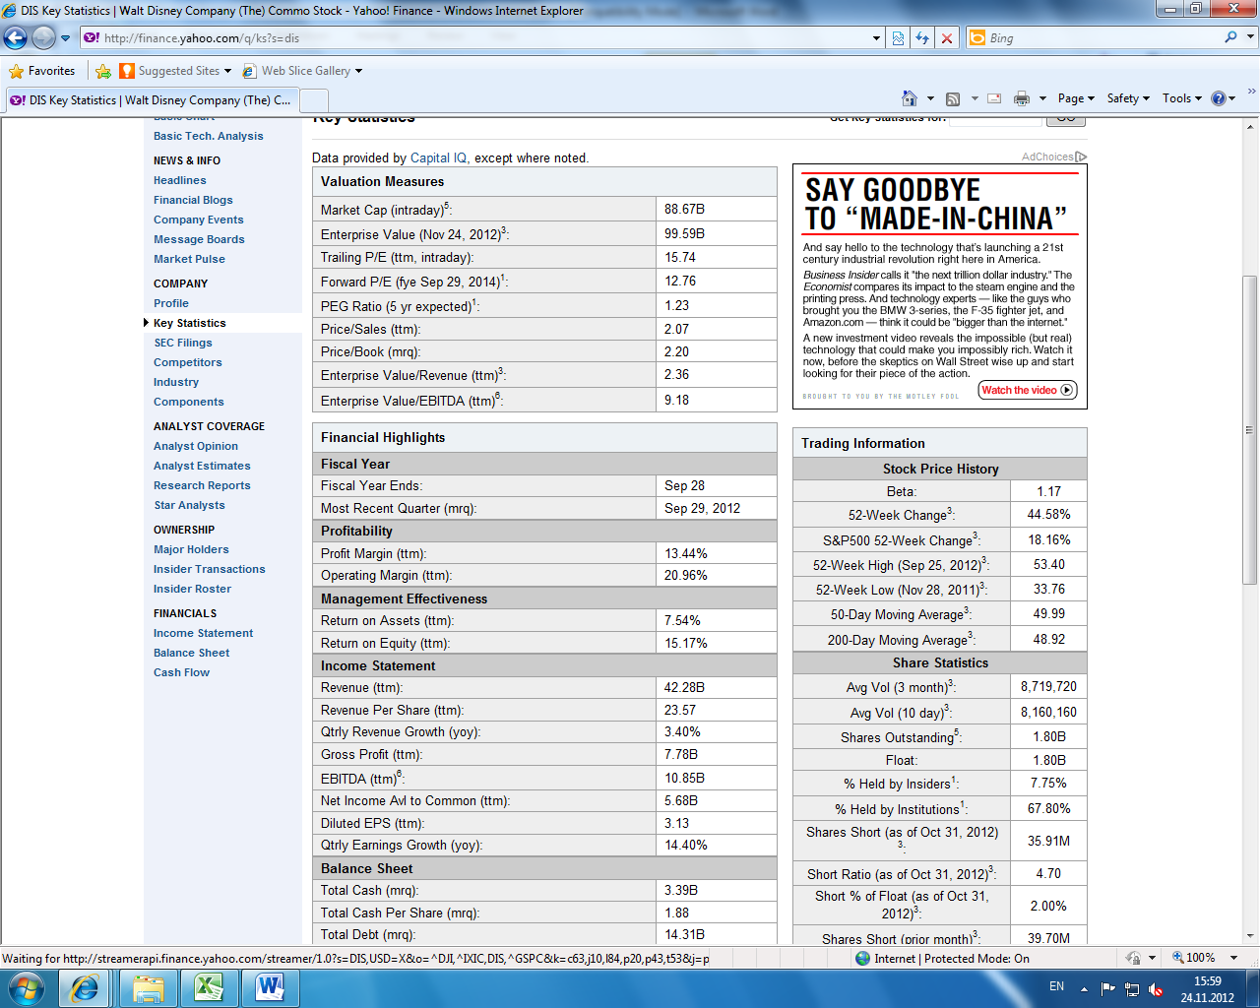Click the Add to Favorites Bar star icon
Image resolution: width=1260 pixels, height=1008 pixels.
tap(103, 71)
